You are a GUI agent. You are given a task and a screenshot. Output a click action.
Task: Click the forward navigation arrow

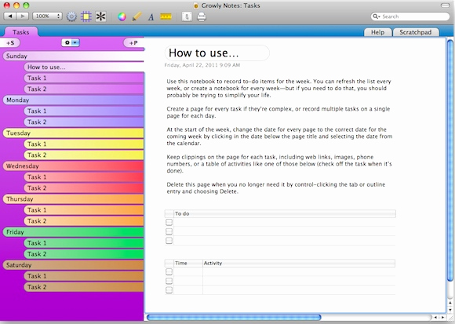(23, 16)
